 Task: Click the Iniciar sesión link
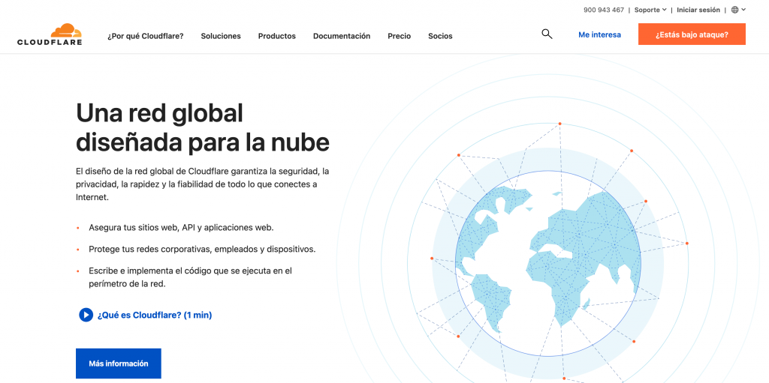[698, 10]
